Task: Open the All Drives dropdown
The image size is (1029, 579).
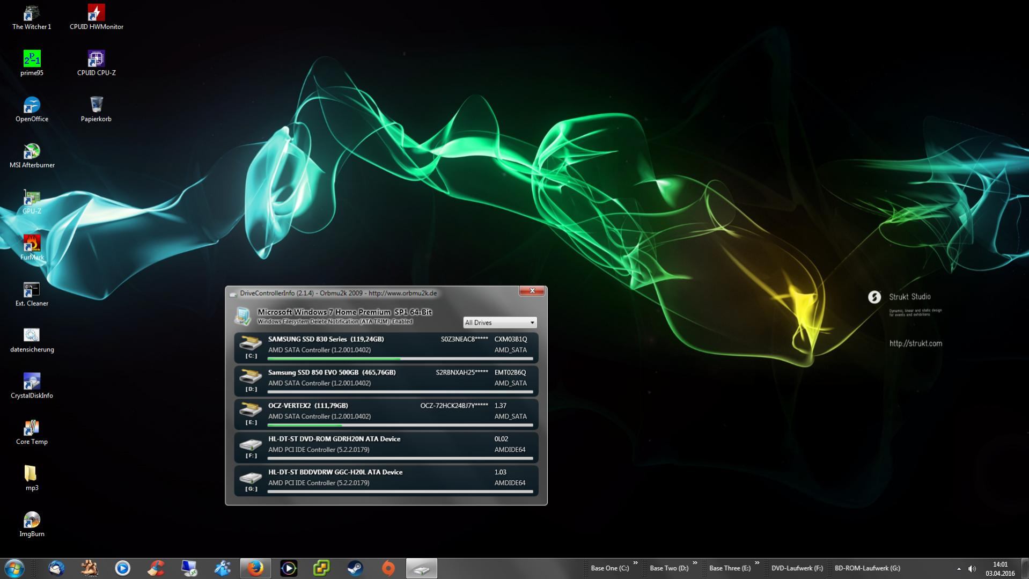Action: pyautogui.click(x=499, y=323)
